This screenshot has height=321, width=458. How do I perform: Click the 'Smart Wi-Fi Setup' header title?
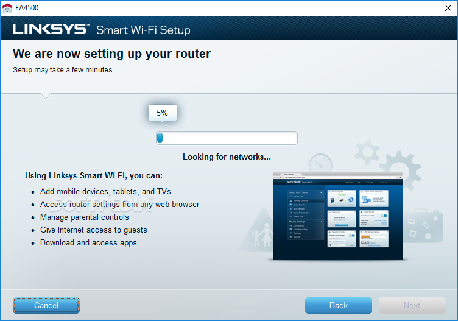143,30
